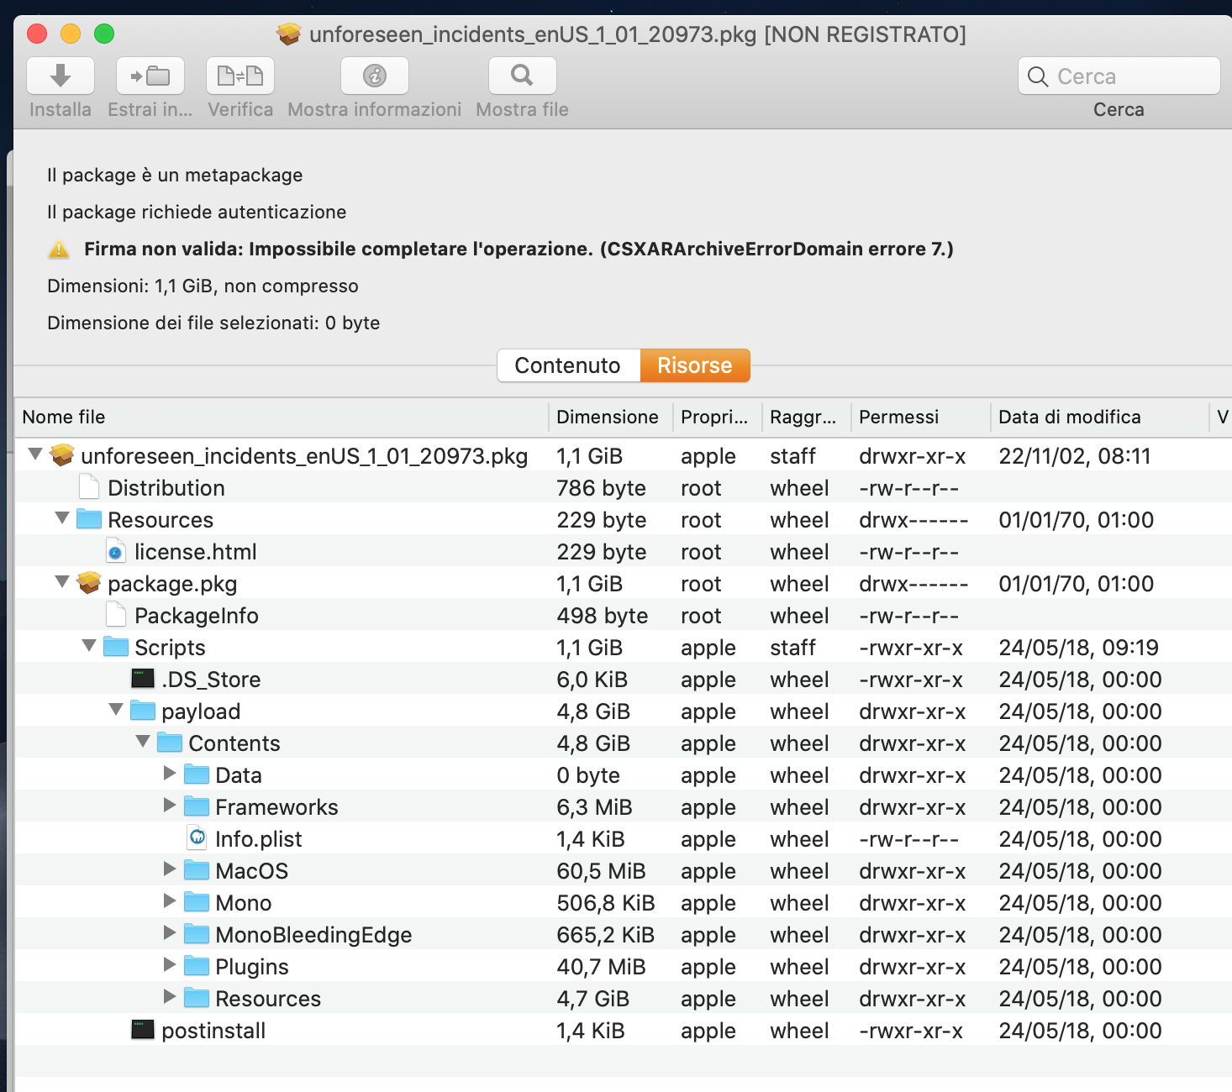
Task: Select the license.html file icon
Action: coord(116,552)
